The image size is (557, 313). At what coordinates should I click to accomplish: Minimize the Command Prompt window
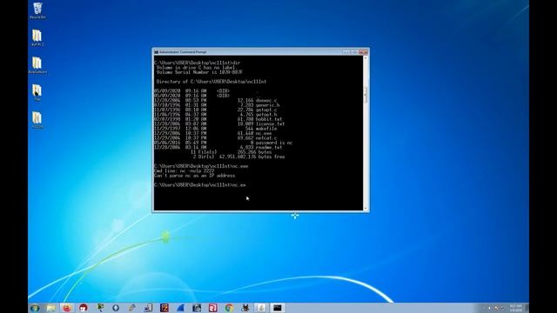click(x=346, y=52)
